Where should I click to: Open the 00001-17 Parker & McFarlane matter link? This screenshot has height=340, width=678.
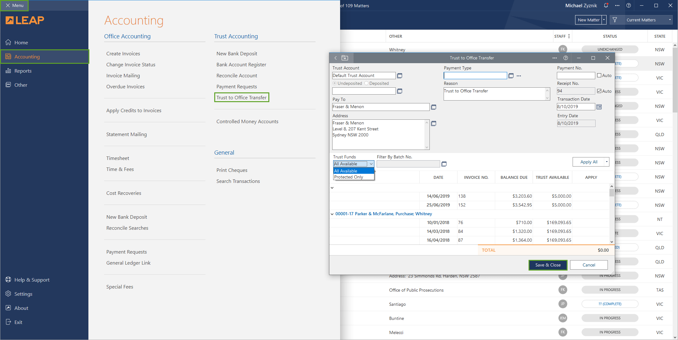pyautogui.click(x=384, y=214)
